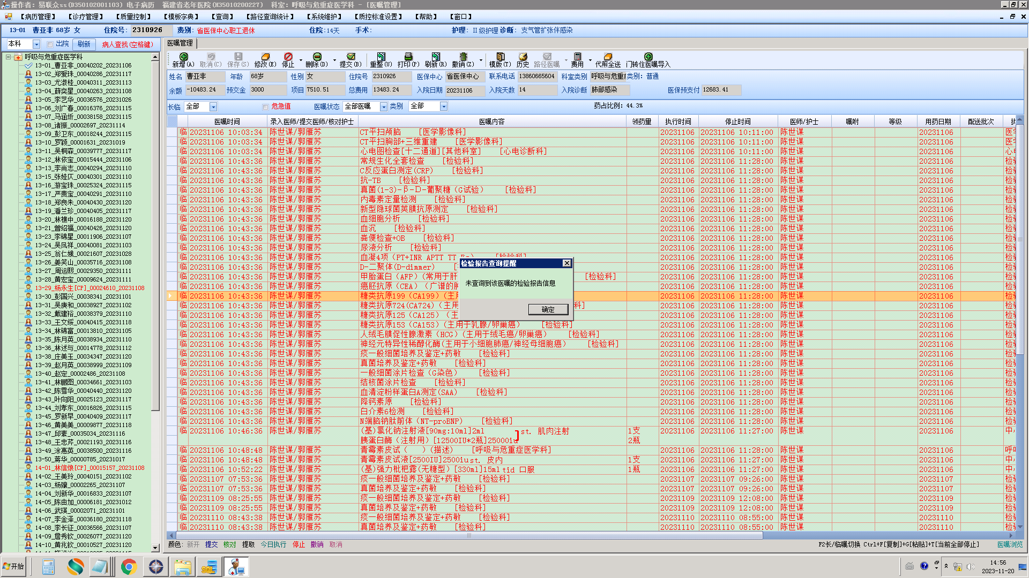Expand the 本科 department dropdown
The image size is (1029, 578).
coord(36,44)
